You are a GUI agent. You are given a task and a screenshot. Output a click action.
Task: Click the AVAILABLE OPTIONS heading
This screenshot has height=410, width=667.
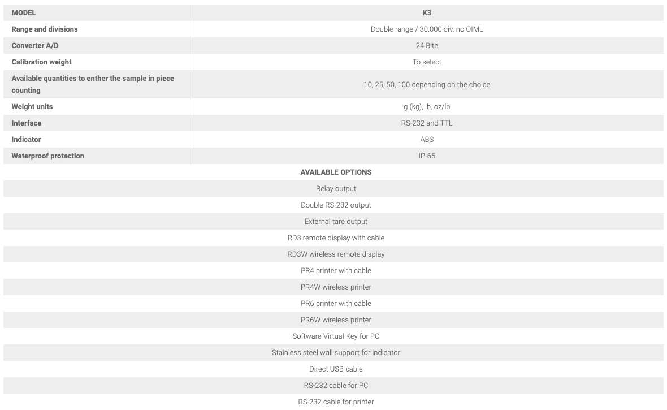[336, 172]
